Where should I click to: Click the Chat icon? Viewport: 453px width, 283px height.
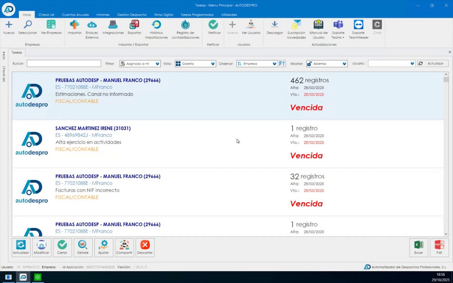pos(377,28)
